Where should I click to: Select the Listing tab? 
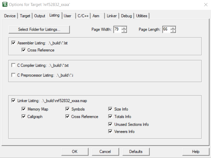54,15
